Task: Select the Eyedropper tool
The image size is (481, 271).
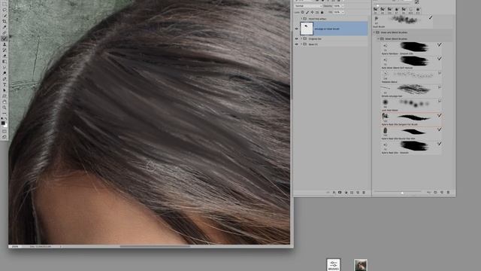Action: click(5, 27)
